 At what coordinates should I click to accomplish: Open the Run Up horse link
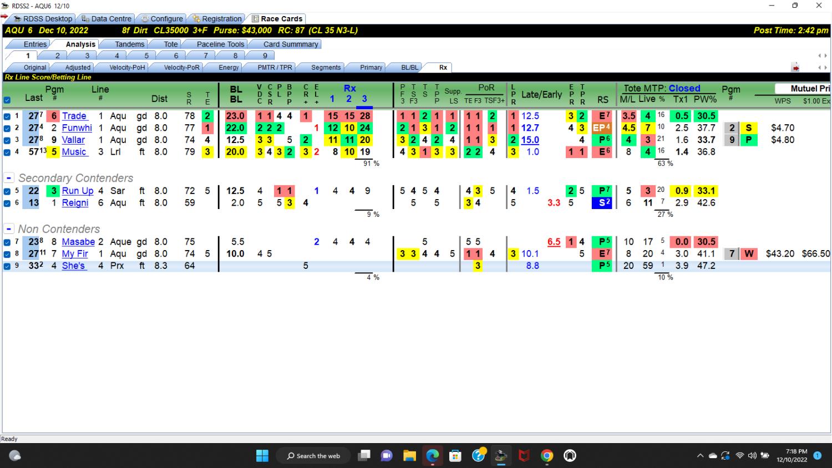(x=78, y=191)
